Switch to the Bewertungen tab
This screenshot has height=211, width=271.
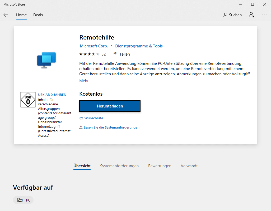pyautogui.click(x=160, y=166)
